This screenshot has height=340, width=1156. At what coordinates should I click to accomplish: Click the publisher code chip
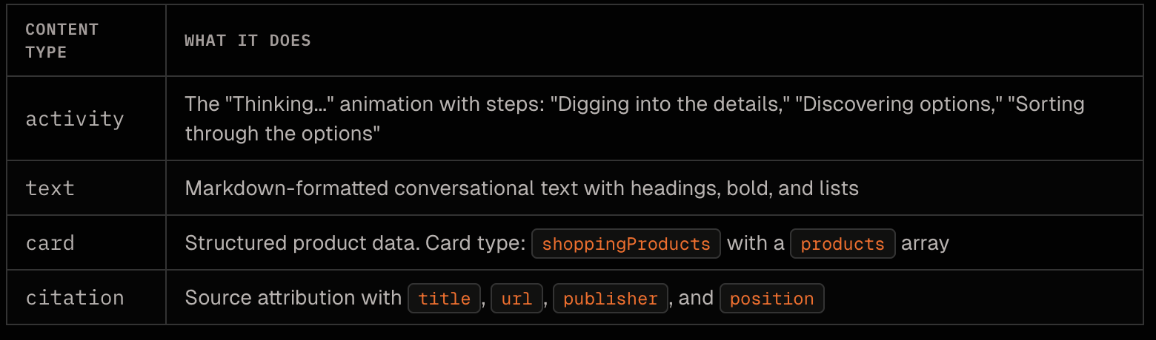pos(611,298)
